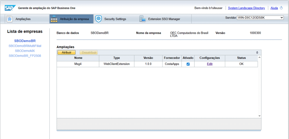
Task: Click the Security Settings shield icon
Action: click(x=98, y=19)
